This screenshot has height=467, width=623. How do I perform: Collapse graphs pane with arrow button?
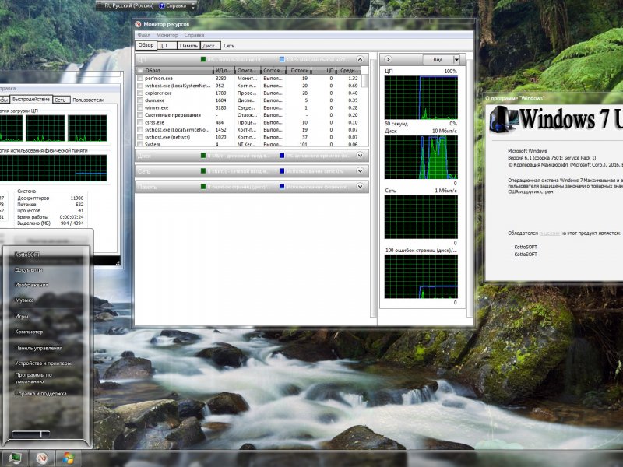pos(388,60)
